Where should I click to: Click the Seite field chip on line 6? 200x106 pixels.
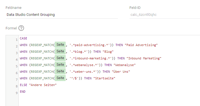click(60, 71)
